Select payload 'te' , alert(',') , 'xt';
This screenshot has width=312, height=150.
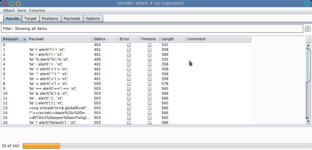coord(46,98)
